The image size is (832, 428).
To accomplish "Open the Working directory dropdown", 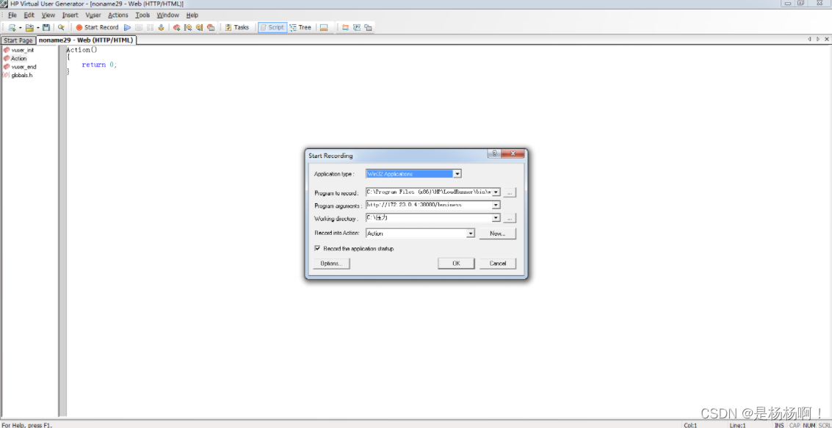I will 496,217.
